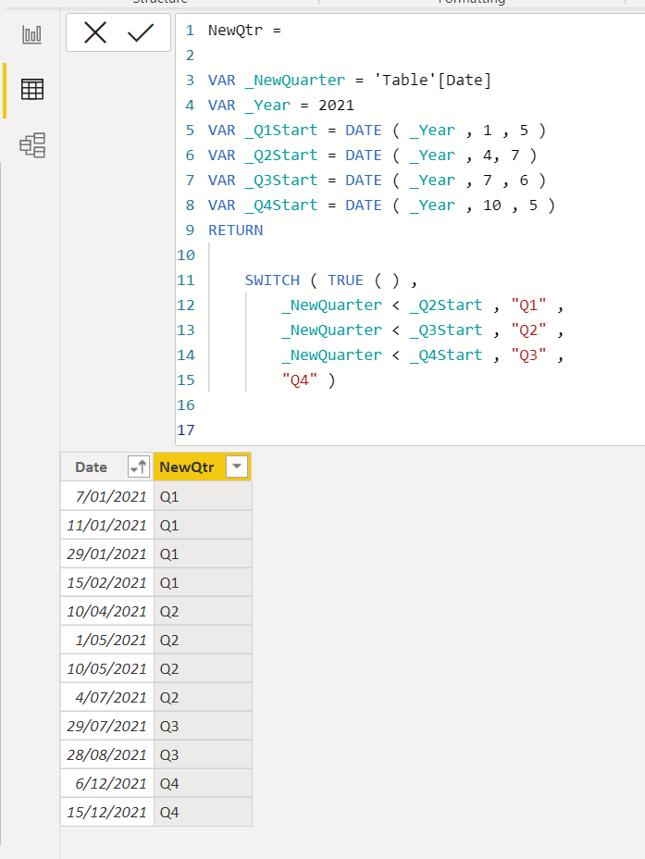Click the _Q4Start variable declaration on line 8

[281, 205]
